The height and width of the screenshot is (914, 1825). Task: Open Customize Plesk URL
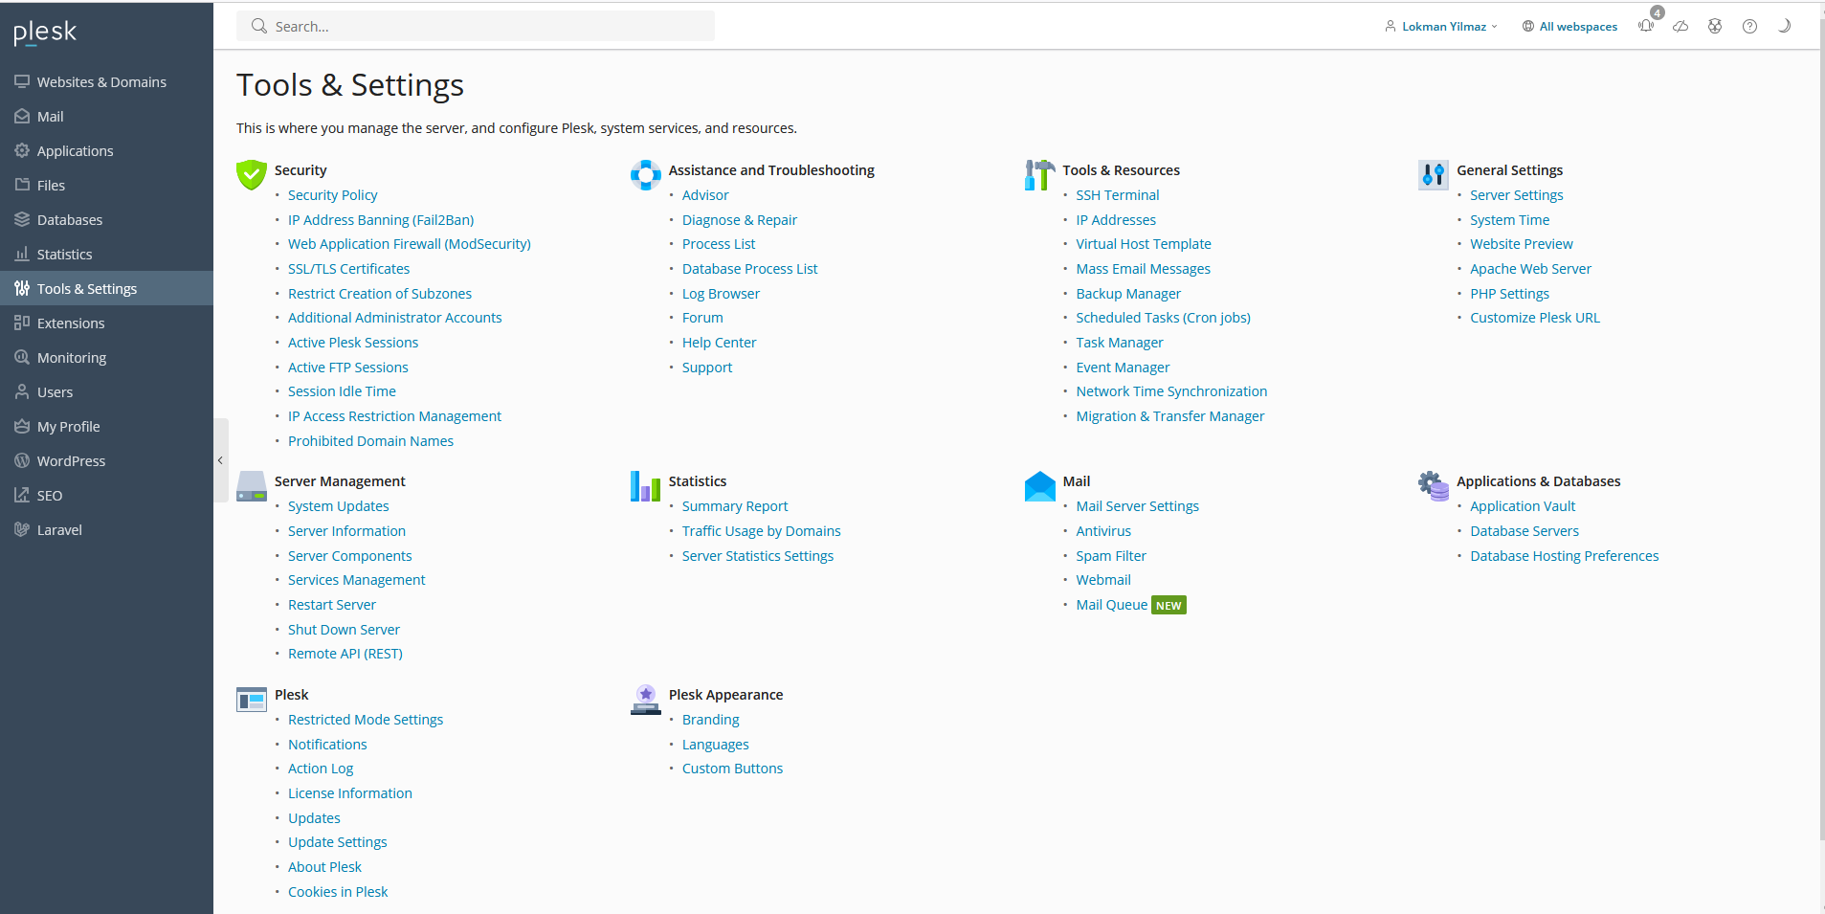pyautogui.click(x=1535, y=318)
